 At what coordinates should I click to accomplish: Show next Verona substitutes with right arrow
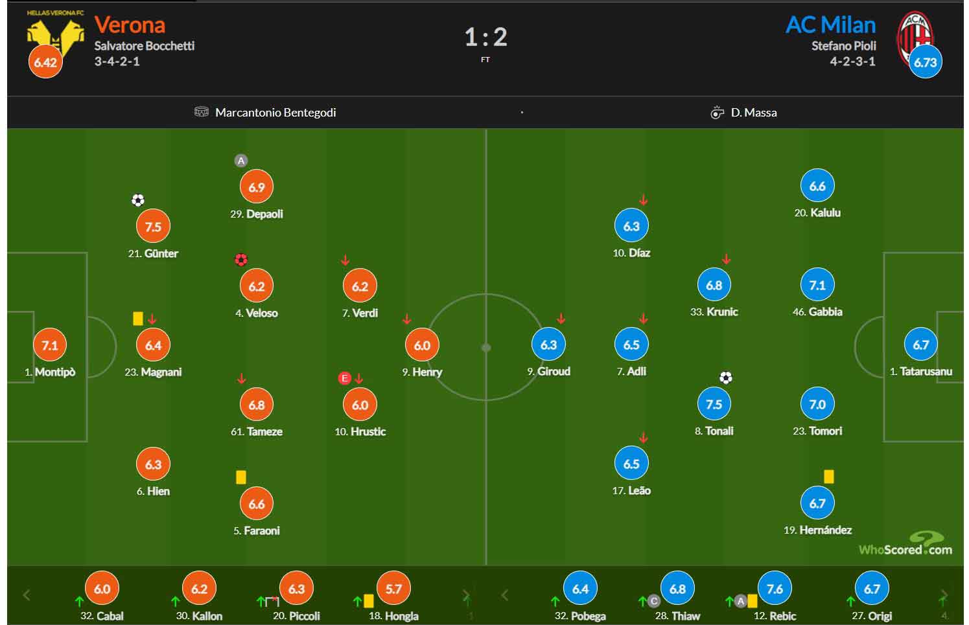[465, 595]
